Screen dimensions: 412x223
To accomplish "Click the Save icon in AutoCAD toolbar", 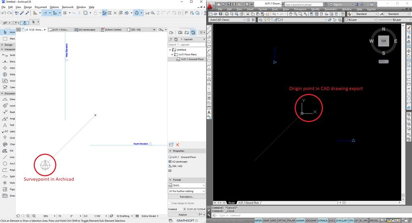I will click(x=221, y=14).
